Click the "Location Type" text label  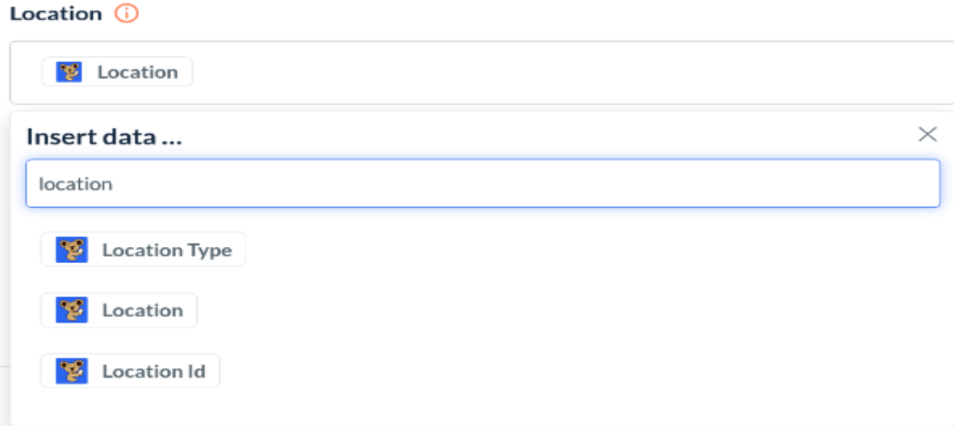coord(166,250)
